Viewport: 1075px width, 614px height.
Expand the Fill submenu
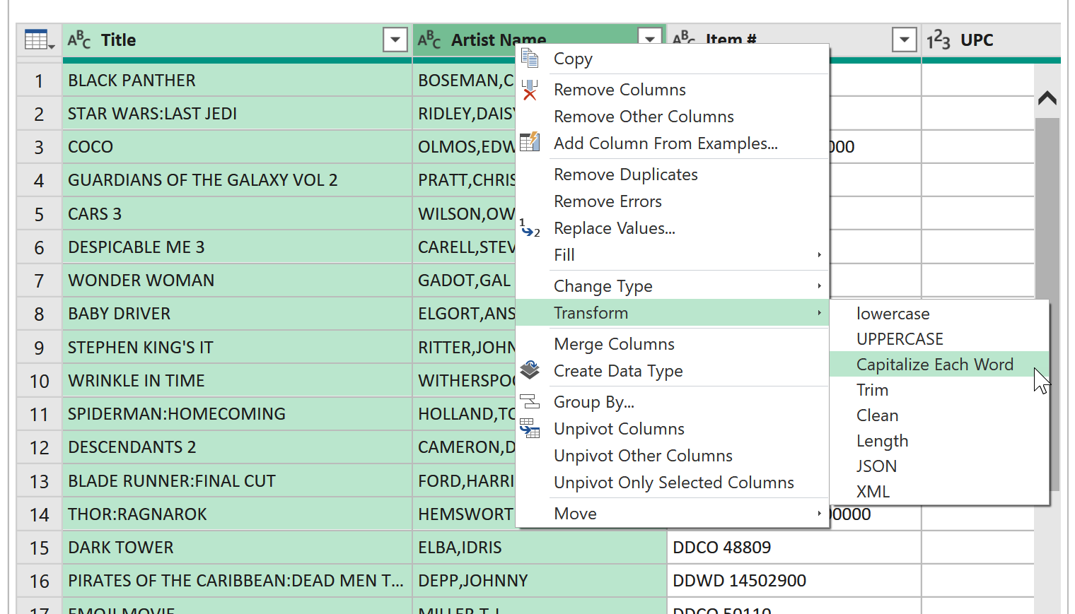click(819, 254)
